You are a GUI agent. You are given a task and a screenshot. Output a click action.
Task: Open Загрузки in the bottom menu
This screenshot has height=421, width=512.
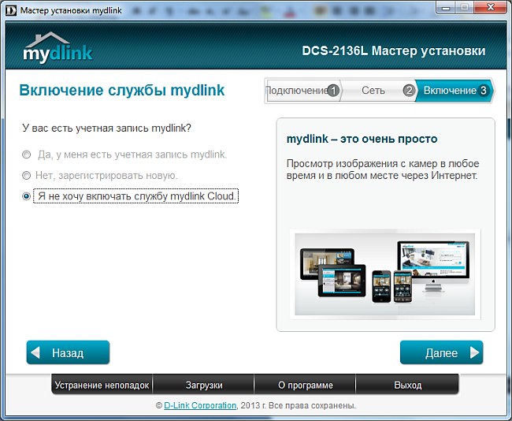[204, 386]
